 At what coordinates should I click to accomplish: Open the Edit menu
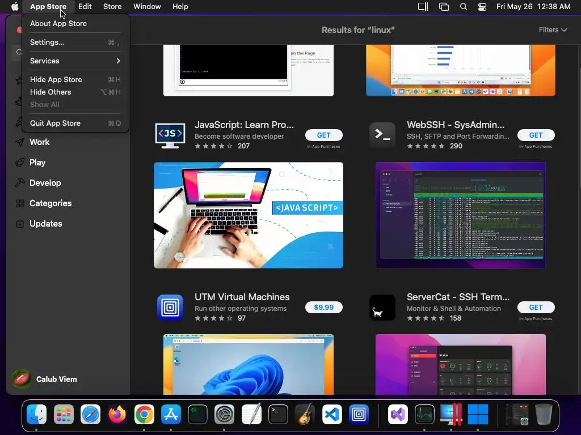click(85, 6)
